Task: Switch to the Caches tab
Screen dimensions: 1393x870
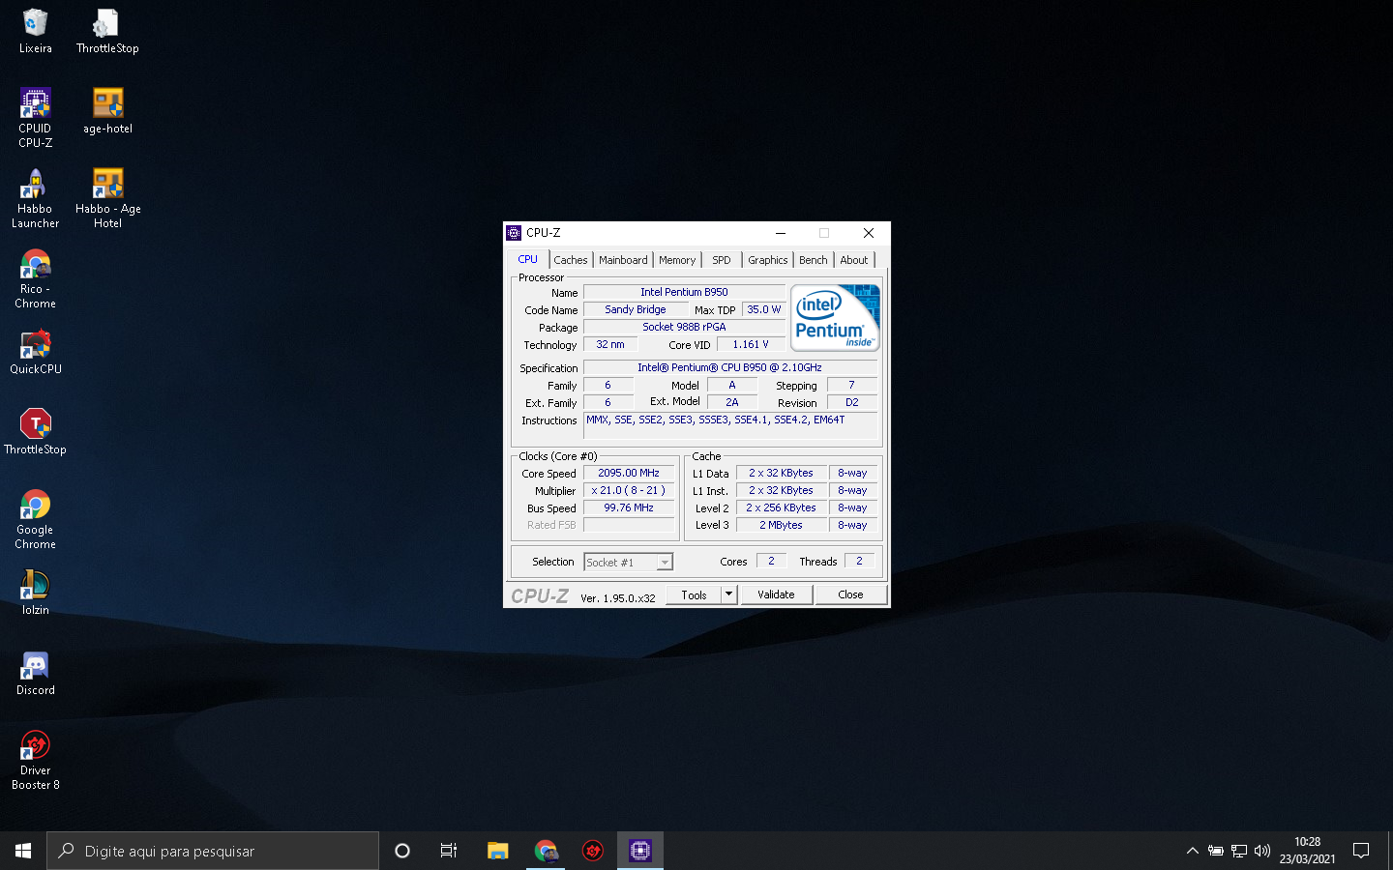Action: [571, 260]
